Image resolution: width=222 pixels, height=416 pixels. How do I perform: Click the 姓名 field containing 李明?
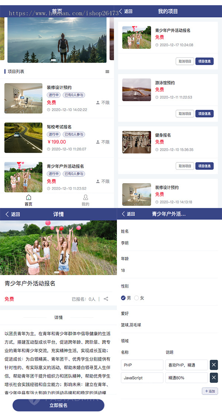click(x=169, y=243)
